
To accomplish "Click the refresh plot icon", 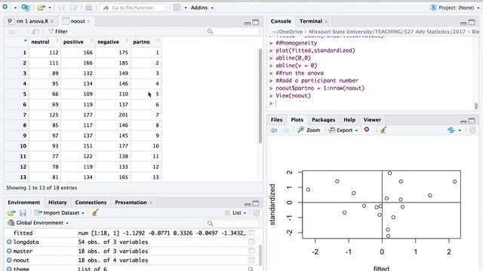I will coord(472,130).
